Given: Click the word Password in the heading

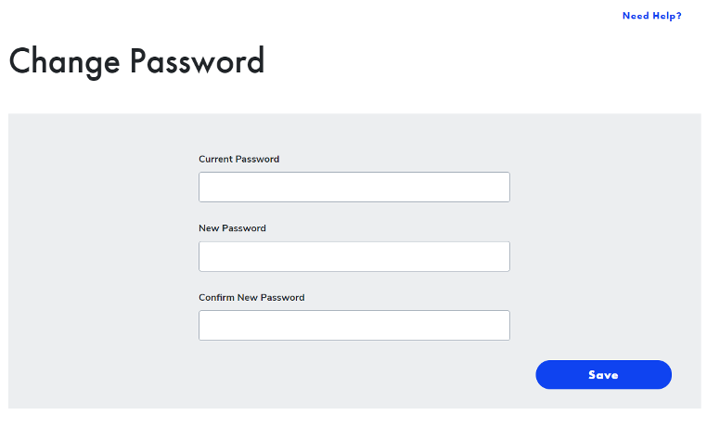Looking at the screenshot, I should tap(197, 60).
